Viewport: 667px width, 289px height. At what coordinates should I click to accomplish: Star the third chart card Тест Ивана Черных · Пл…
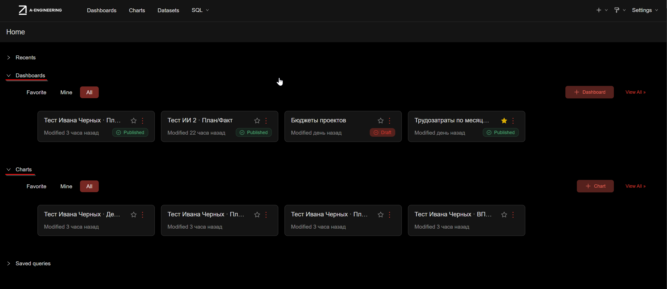coord(381,215)
